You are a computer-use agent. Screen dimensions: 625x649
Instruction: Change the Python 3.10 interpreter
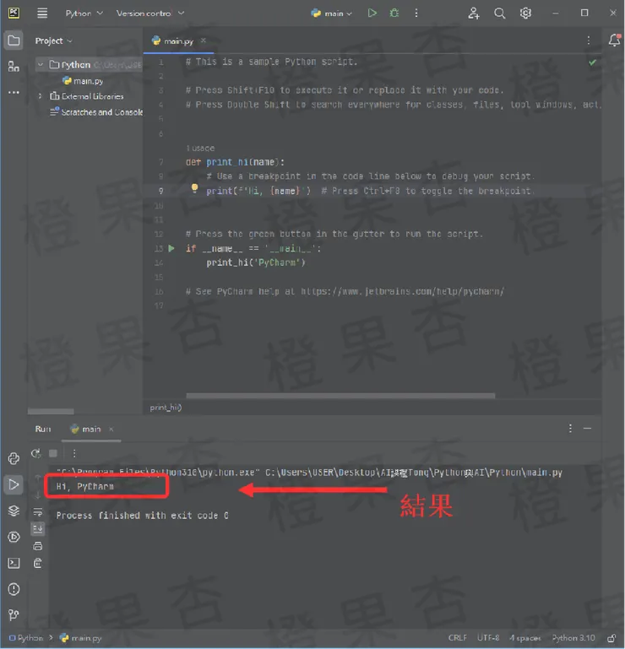click(x=573, y=638)
